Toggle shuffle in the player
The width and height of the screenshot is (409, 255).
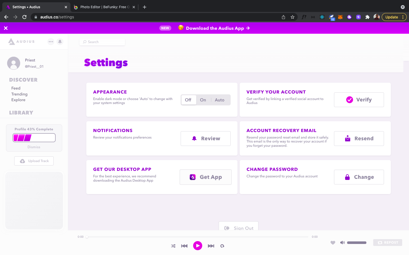click(x=173, y=246)
